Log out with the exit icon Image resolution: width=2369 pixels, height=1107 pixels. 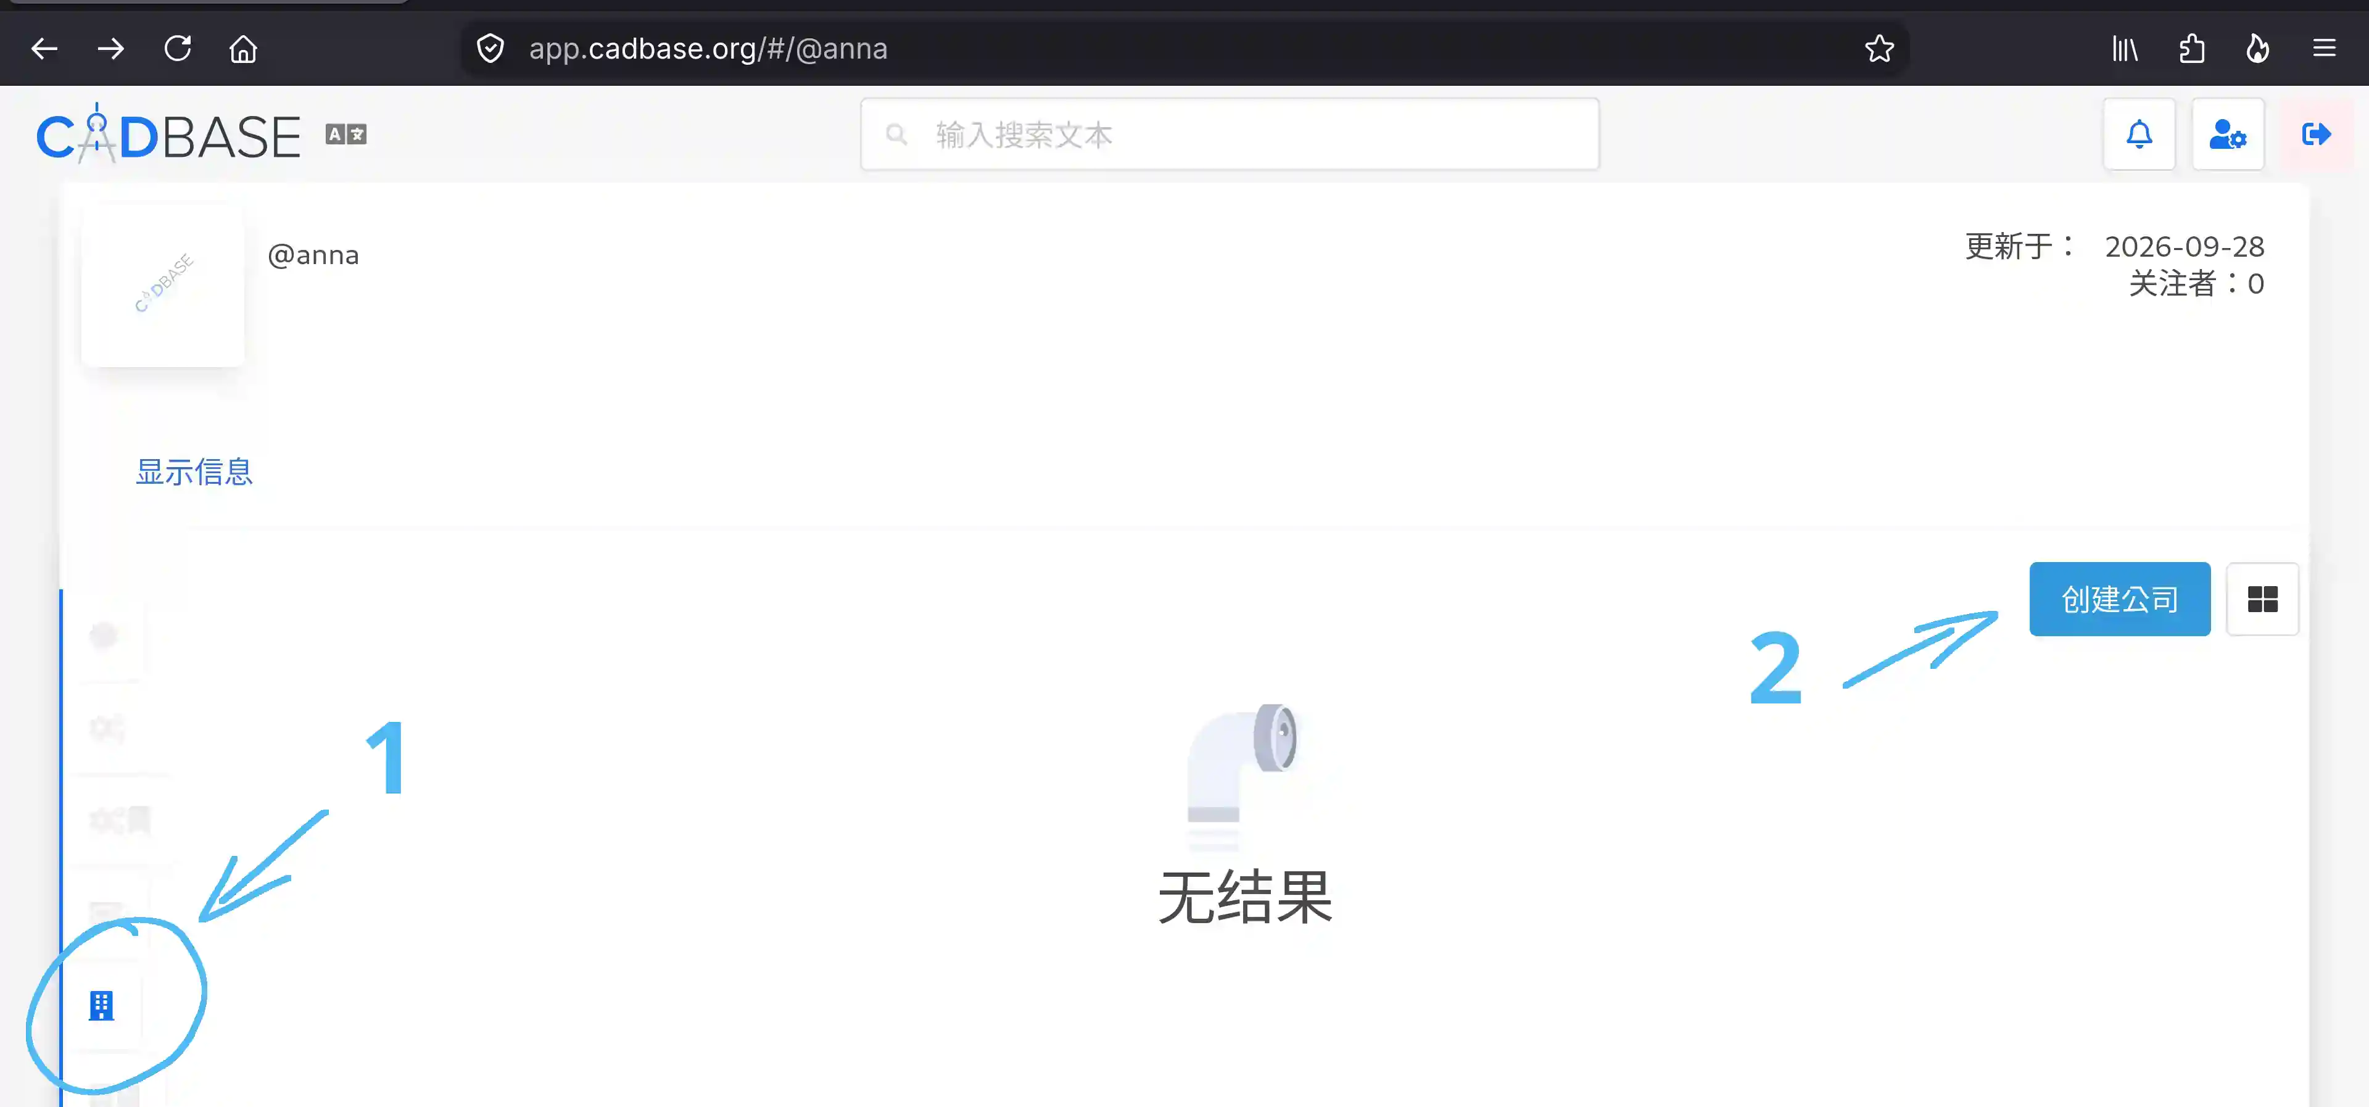tap(2316, 135)
